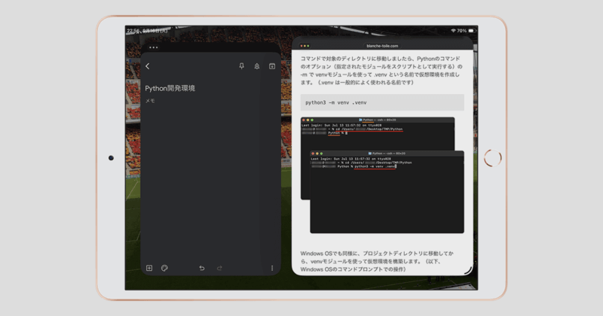Undo the last edit in the note
The height and width of the screenshot is (316, 603).
pos(202,268)
